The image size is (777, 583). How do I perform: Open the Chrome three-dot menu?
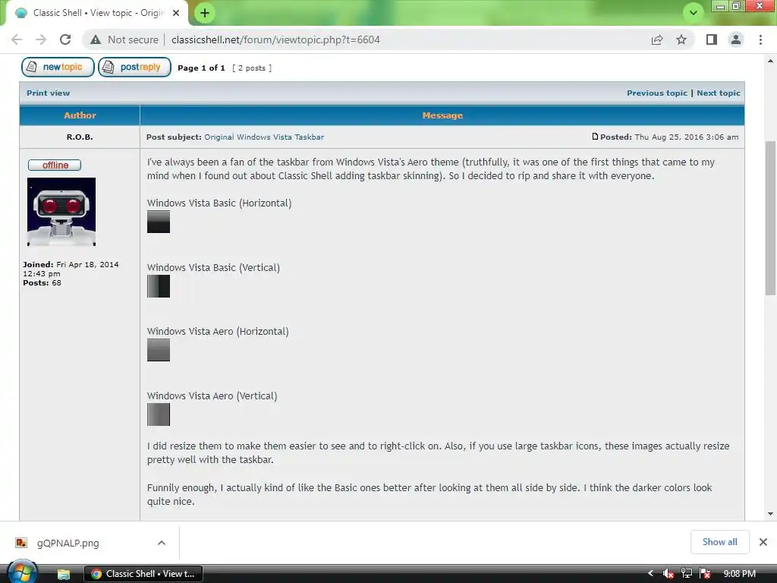pos(760,39)
